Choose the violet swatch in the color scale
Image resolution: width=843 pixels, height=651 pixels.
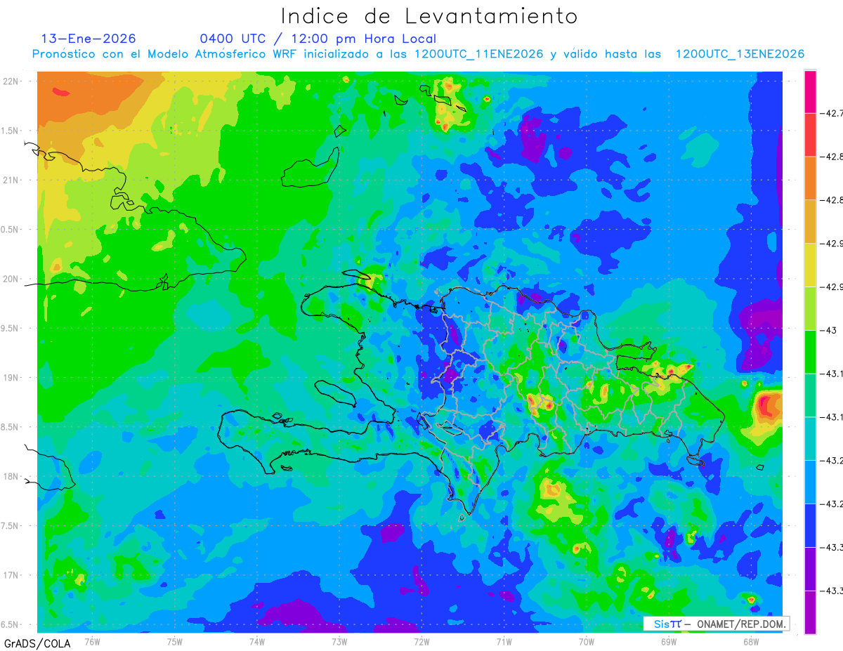pos(810,570)
